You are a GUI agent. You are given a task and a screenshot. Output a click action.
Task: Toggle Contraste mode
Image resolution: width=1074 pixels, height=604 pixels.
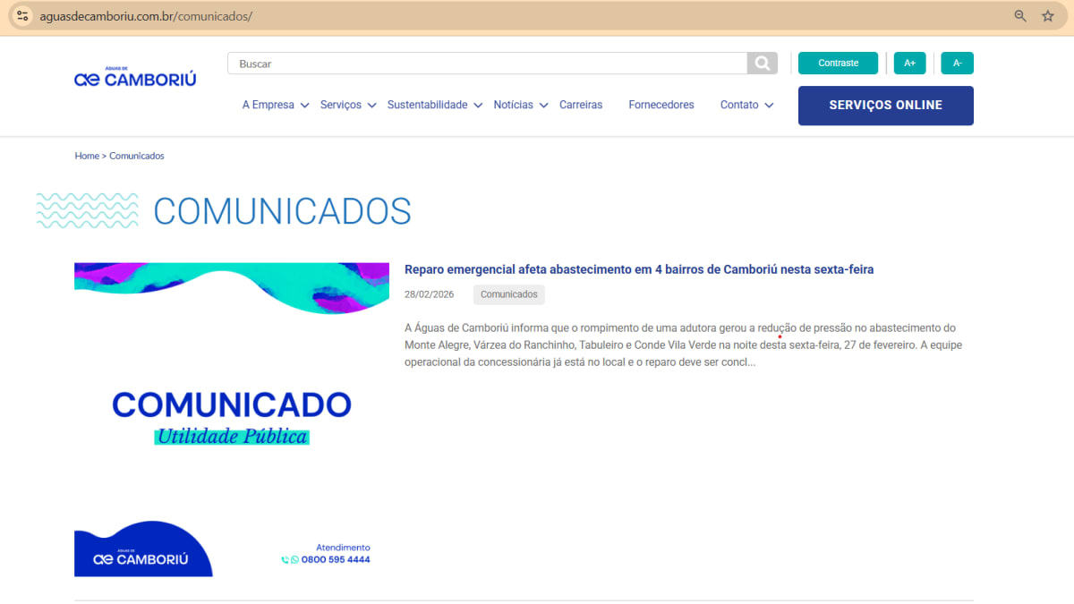click(838, 63)
